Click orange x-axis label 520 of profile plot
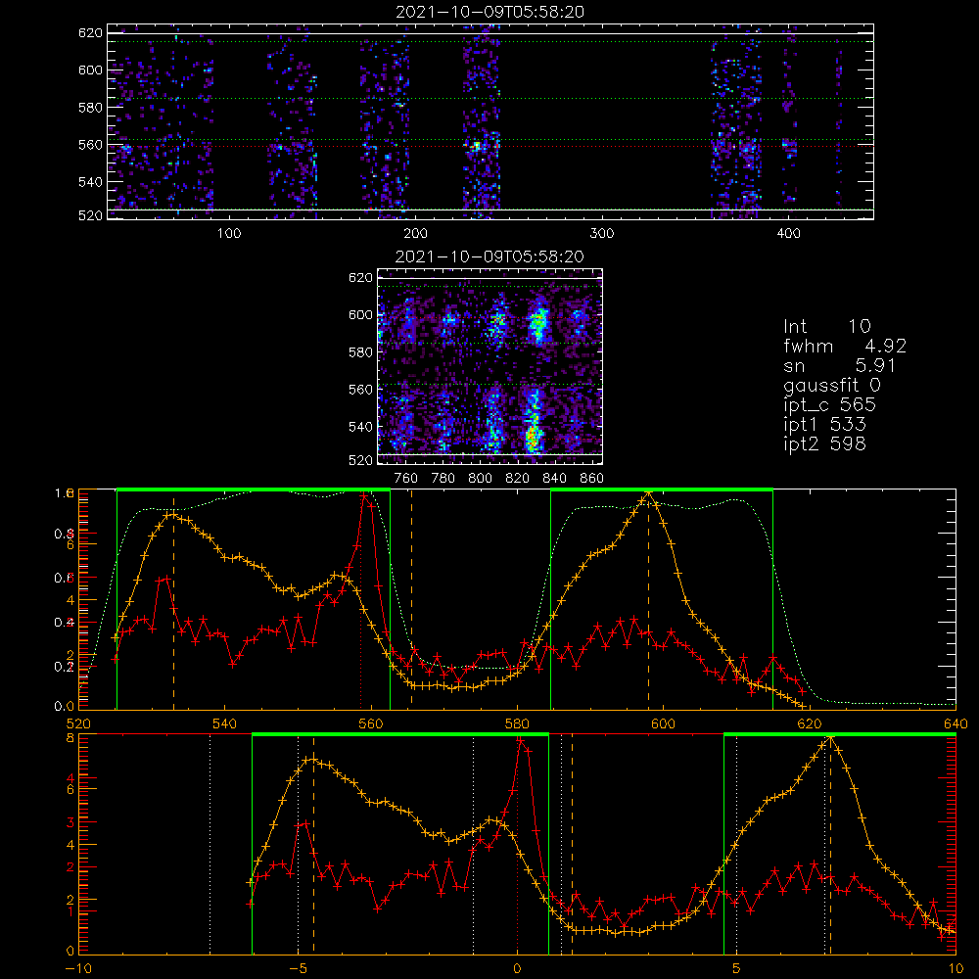The width and height of the screenshot is (979, 979). (x=78, y=724)
